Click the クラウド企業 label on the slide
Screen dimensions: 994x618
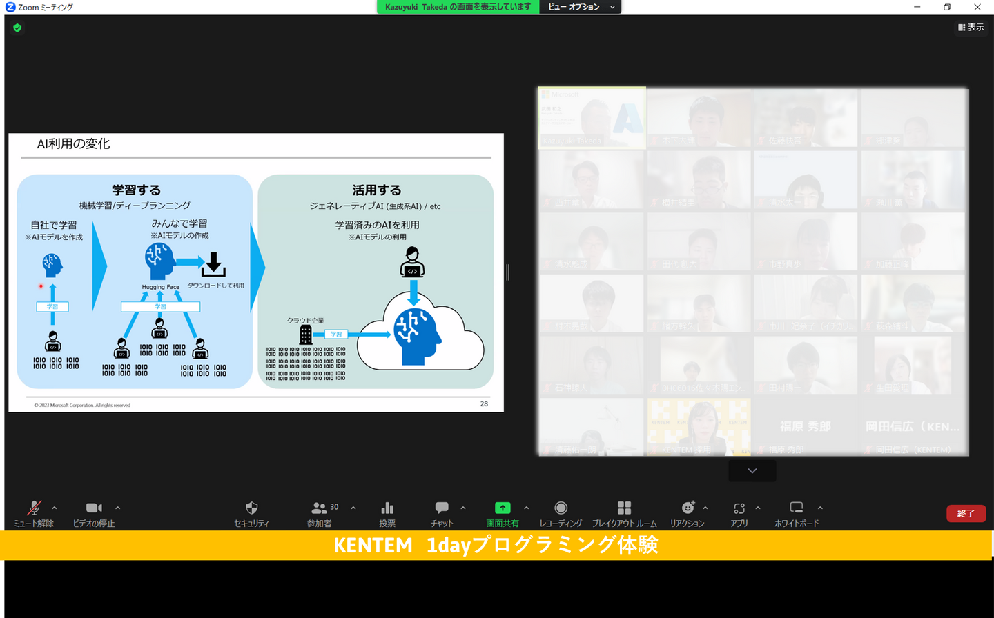pyautogui.click(x=305, y=321)
